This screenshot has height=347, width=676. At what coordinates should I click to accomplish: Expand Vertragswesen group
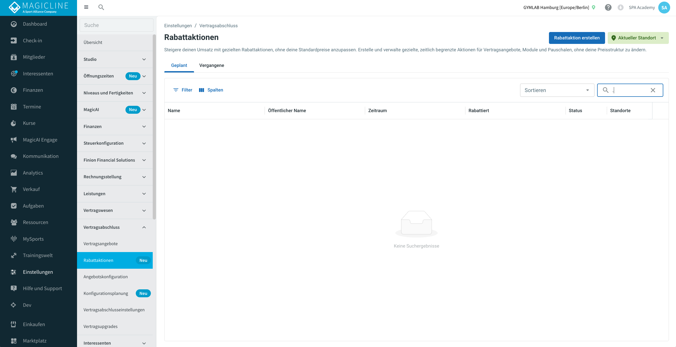(x=115, y=211)
